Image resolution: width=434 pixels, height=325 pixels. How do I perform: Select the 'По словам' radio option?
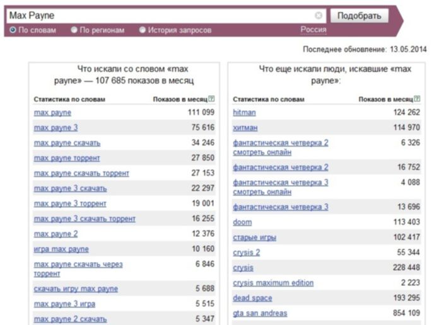(13, 30)
